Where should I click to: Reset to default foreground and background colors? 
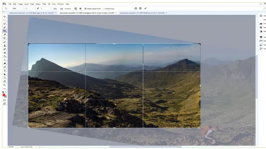click(3, 92)
